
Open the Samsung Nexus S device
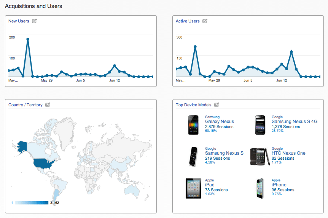coord(224,153)
